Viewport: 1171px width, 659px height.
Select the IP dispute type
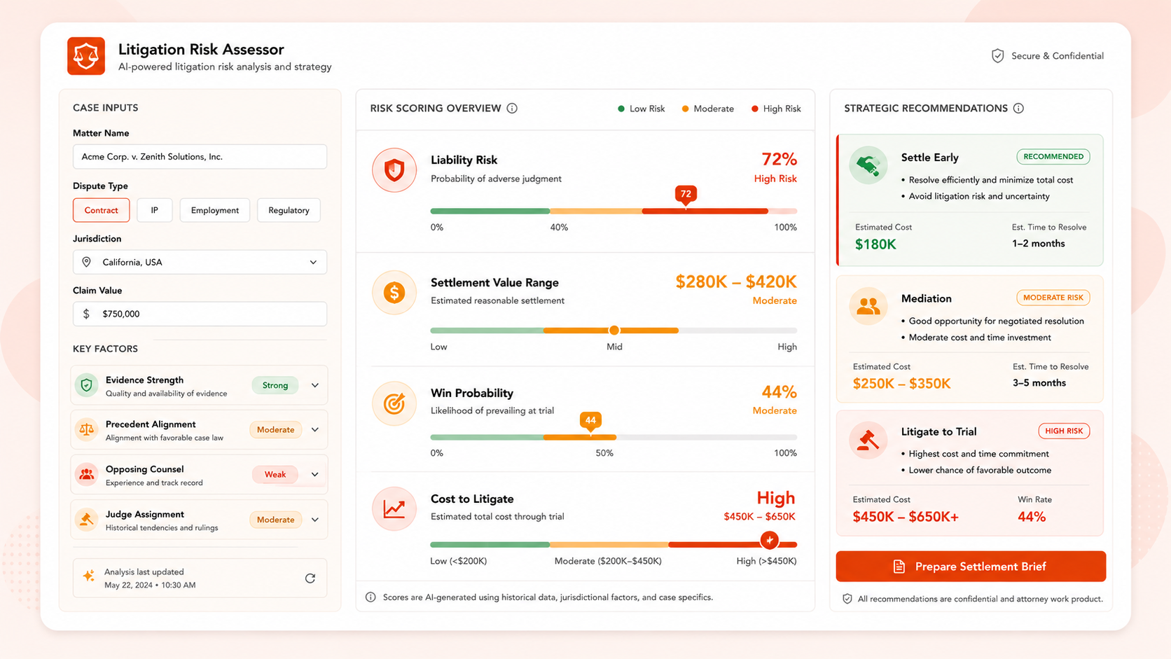click(x=155, y=210)
